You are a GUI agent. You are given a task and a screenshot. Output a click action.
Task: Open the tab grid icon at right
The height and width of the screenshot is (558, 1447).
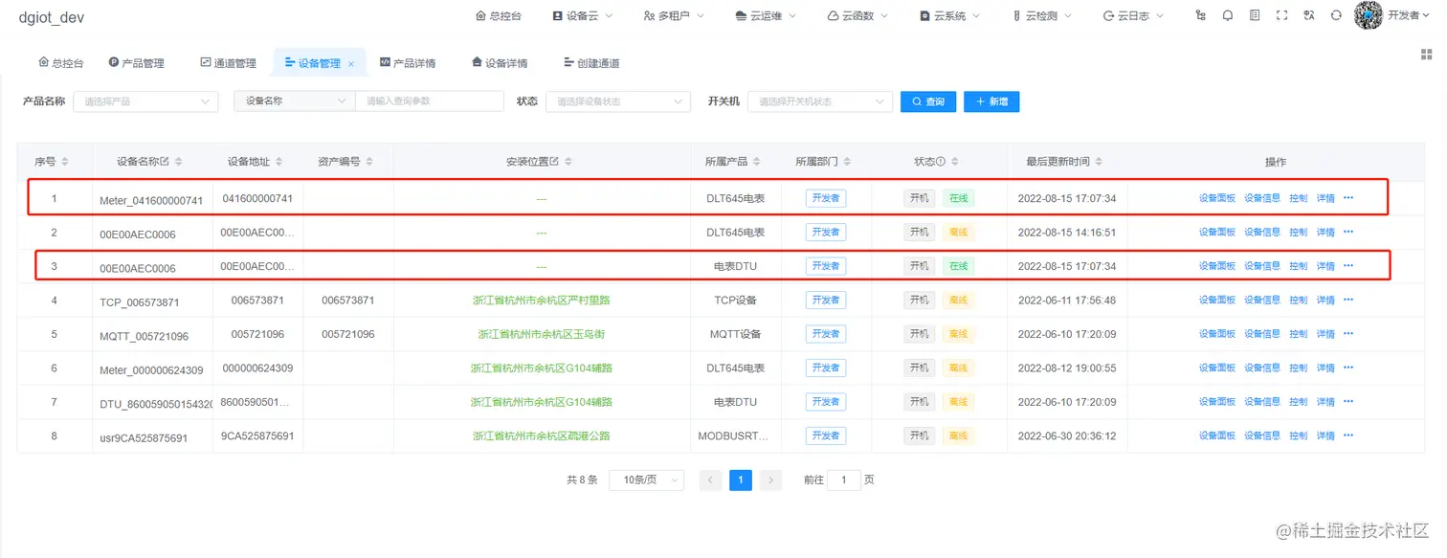click(x=1427, y=55)
